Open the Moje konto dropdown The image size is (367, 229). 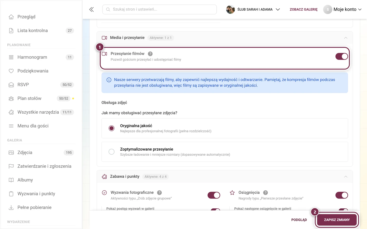click(343, 9)
